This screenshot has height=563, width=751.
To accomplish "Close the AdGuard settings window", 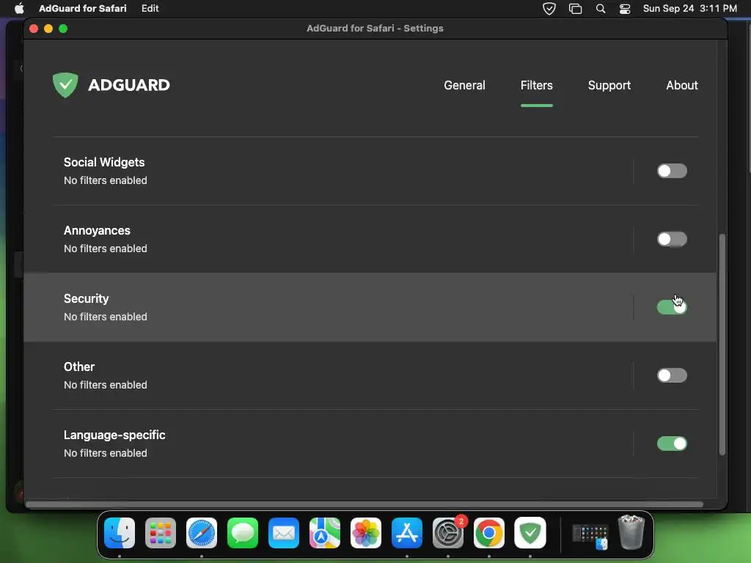I will coord(34,29).
